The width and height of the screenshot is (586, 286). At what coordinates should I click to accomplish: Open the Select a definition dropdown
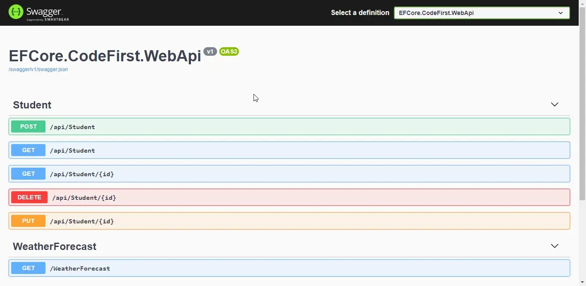tap(481, 13)
